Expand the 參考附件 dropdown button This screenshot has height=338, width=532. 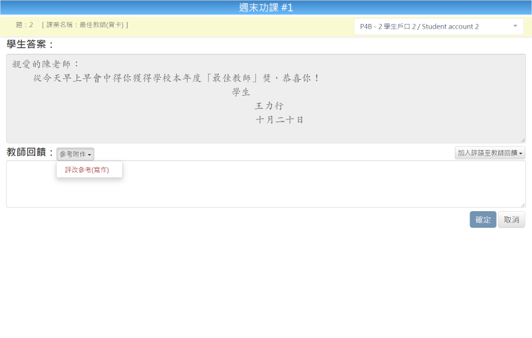[x=75, y=154]
